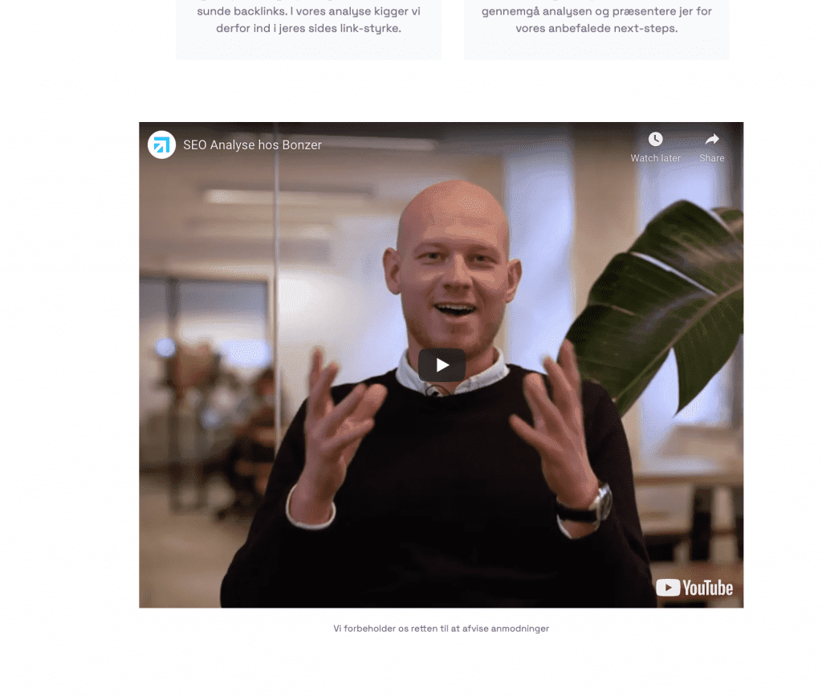822x696 pixels.
Task: Click the Watch later text label
Action: [655, 158]
